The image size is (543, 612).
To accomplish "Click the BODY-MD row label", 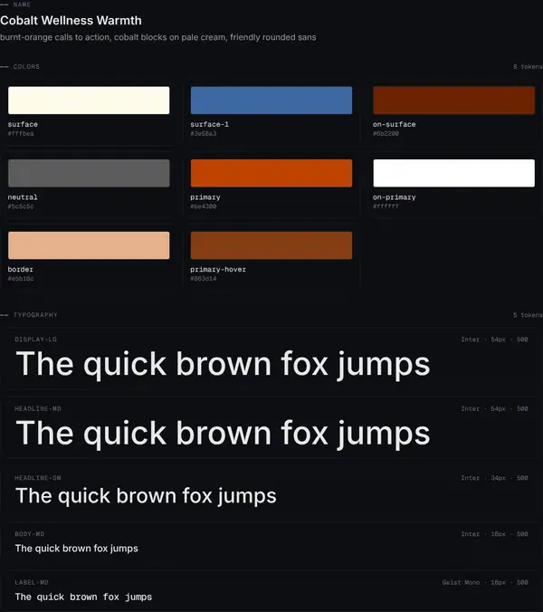I will pos(29,534).
